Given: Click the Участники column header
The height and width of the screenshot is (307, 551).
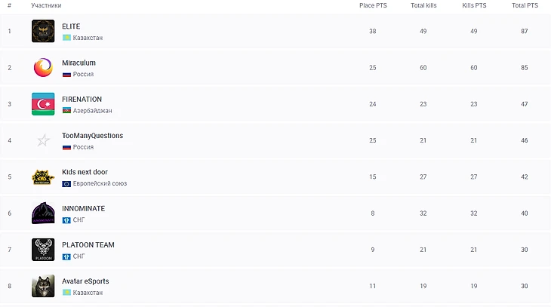Looking at the screenshot, I should point(47,5).
